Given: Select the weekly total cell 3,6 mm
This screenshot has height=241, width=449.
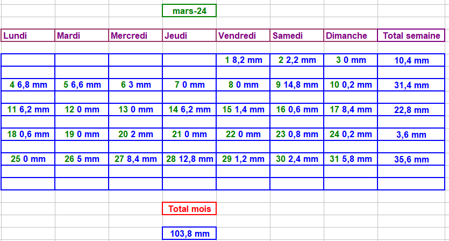Looking at the screenshot, I should [x=411, y=134].
